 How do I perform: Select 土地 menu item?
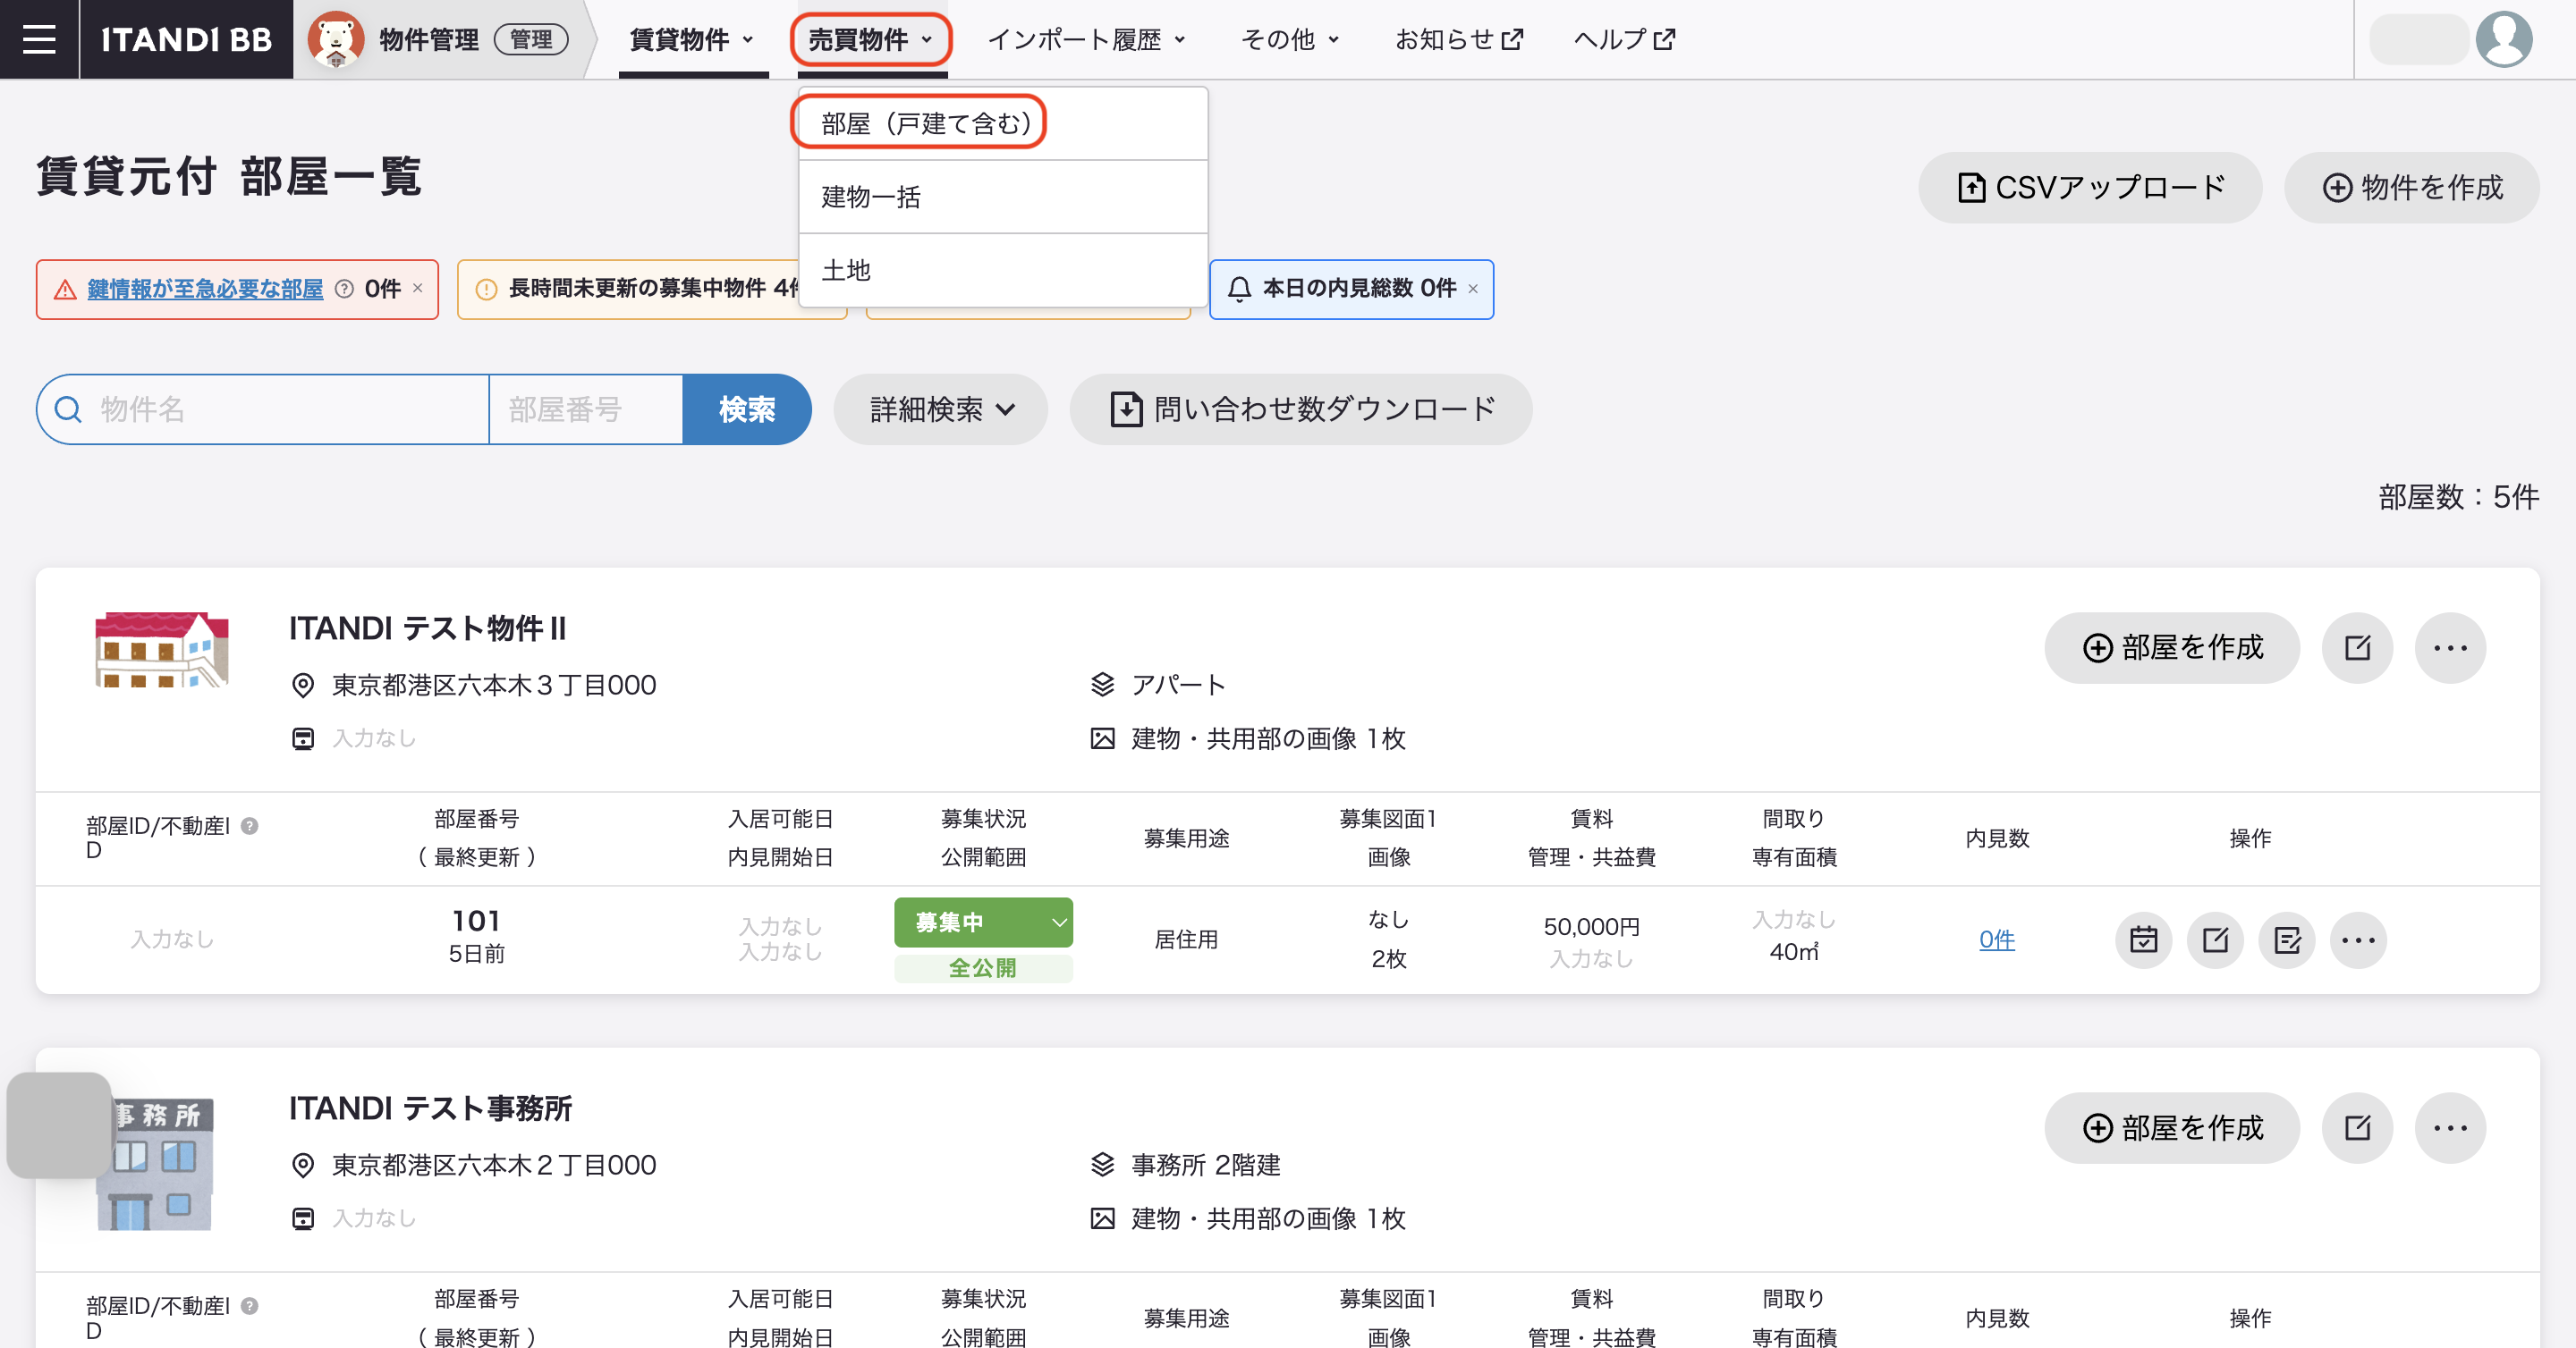(1003, 270)
